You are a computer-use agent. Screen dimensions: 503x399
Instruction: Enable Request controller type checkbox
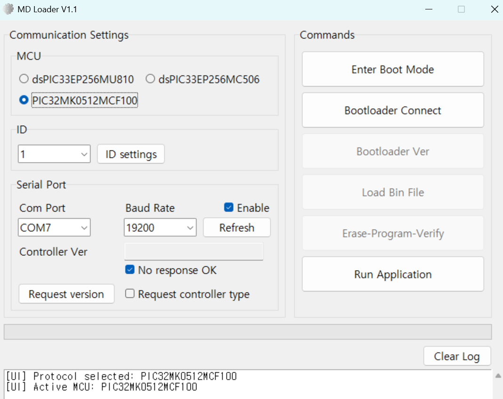tap(130, 293)
